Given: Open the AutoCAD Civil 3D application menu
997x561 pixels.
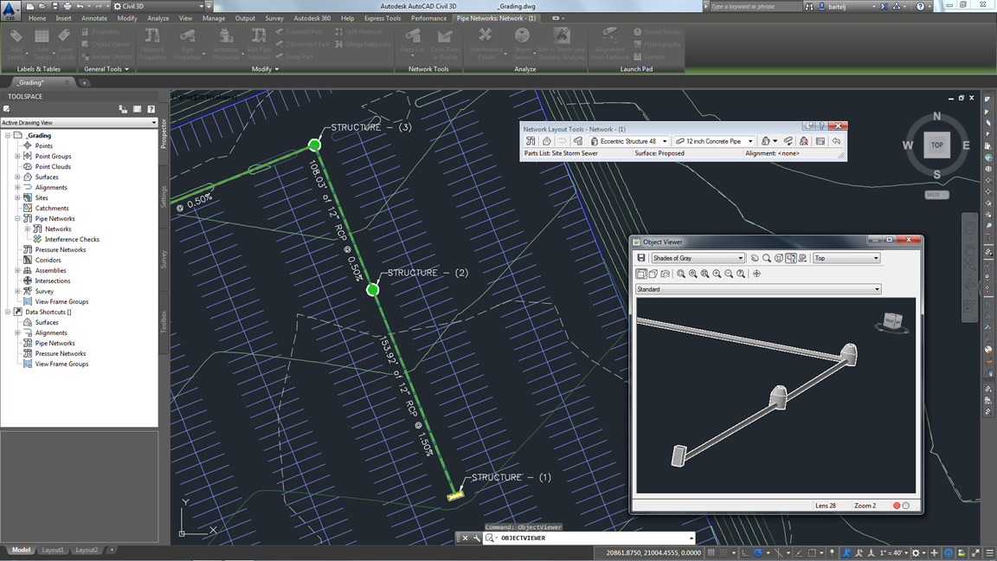Looking at the screenshot, I should (10, 10).
